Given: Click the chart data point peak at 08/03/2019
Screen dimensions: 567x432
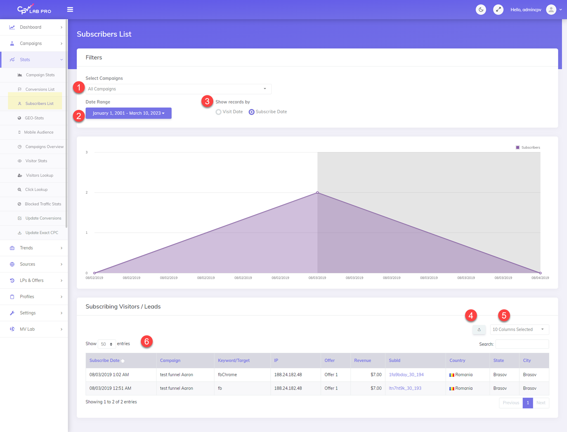Looking at the screenshot, I should coord(318,193).
